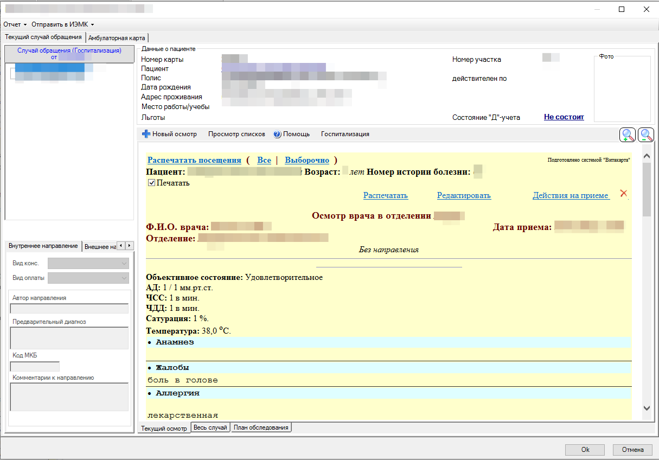Click the Не состоит link
Viewport: 659px width, 460px height.
(564, 117)
